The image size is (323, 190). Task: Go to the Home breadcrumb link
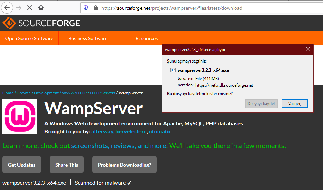(x=8, y=93)
